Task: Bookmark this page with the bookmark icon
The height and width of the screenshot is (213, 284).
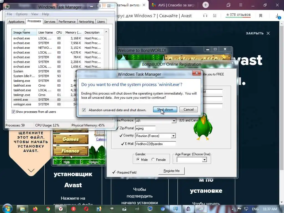Action: (261, 16)
